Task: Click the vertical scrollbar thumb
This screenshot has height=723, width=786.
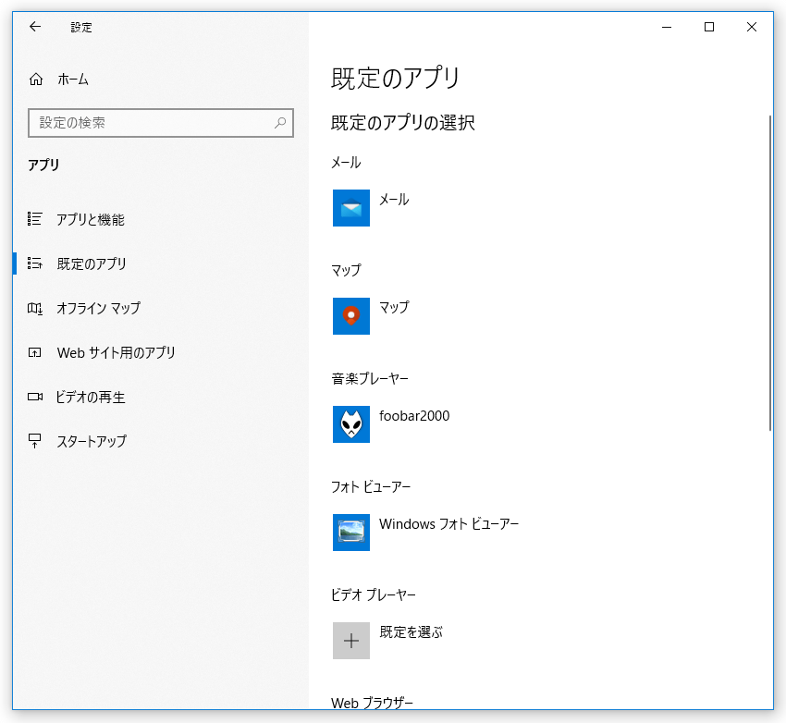Action: click(770, 273)
